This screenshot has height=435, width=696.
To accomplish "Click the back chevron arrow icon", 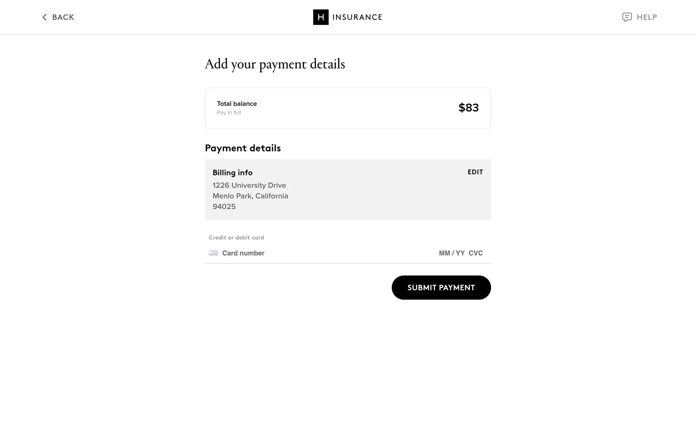I will 45,17.
